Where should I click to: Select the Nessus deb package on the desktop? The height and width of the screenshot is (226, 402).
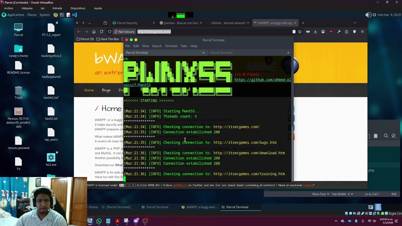pyautogui.click(x=19, y=118)
